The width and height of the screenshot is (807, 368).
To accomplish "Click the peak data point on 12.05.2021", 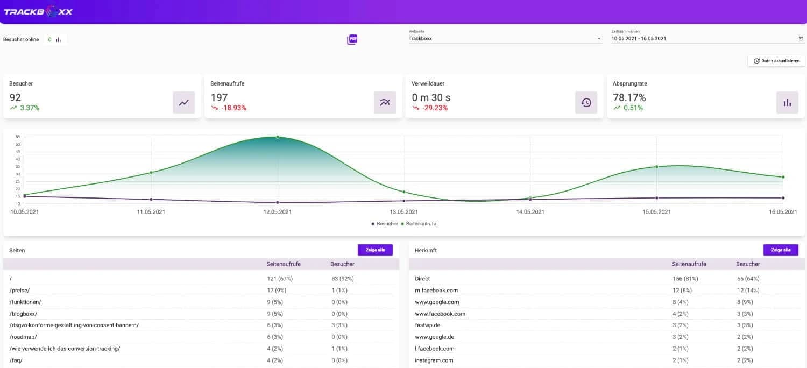I will [x=277, y=137].
